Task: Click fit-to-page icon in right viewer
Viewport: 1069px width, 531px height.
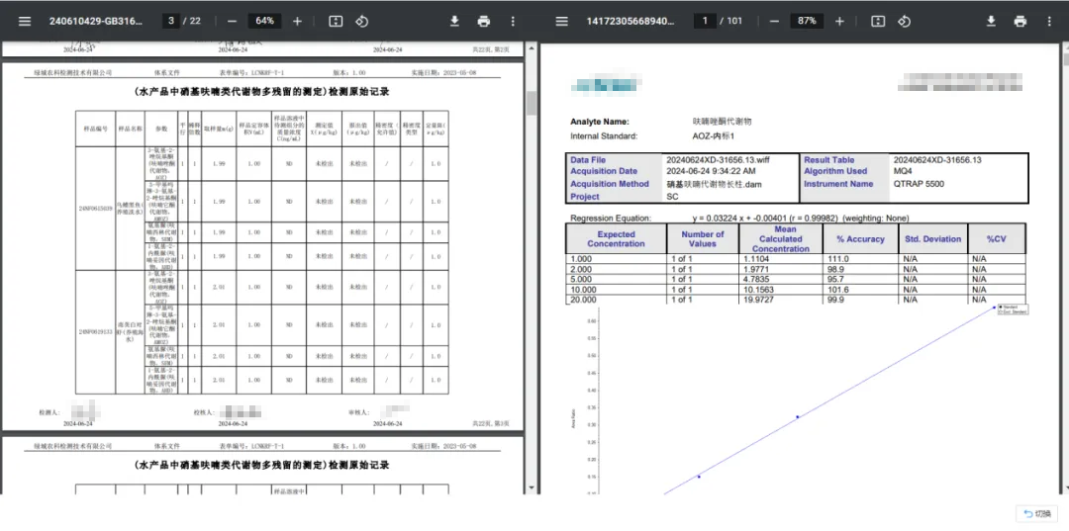Action: click(x=877, y=21)
